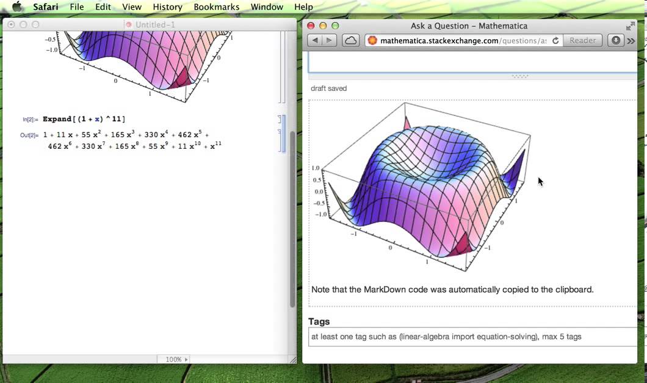Click the site favicon in address bar

click(x=372, y=40)
